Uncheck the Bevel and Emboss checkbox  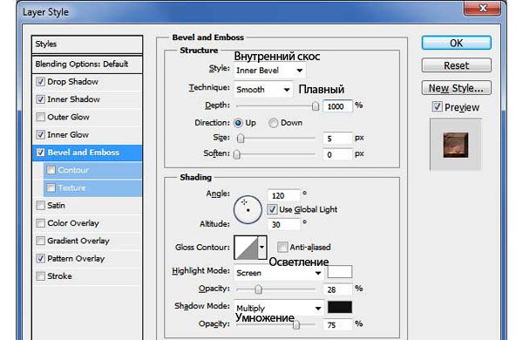[x=40, y=153]
